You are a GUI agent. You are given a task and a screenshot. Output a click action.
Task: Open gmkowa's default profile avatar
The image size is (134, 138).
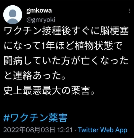click(13, 15)
